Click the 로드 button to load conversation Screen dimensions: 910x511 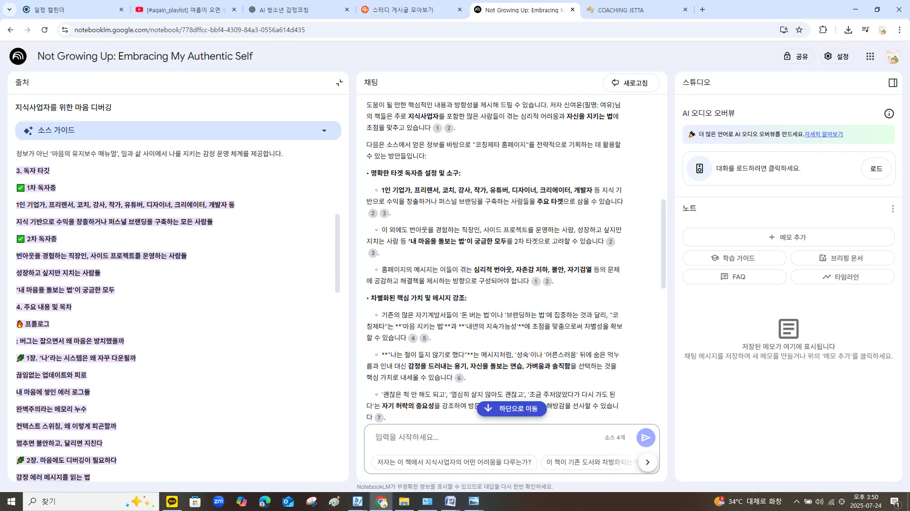click(x=875, y=168)
